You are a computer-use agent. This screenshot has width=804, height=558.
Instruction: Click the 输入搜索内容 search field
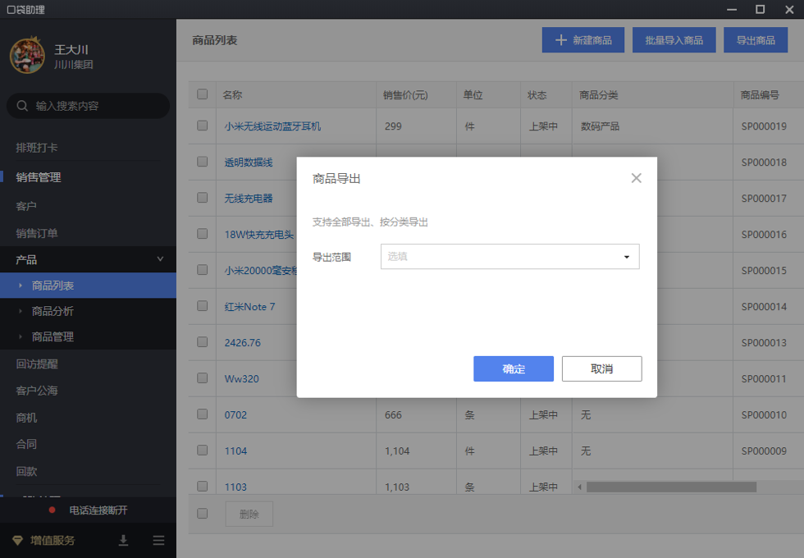click(94, 106)
